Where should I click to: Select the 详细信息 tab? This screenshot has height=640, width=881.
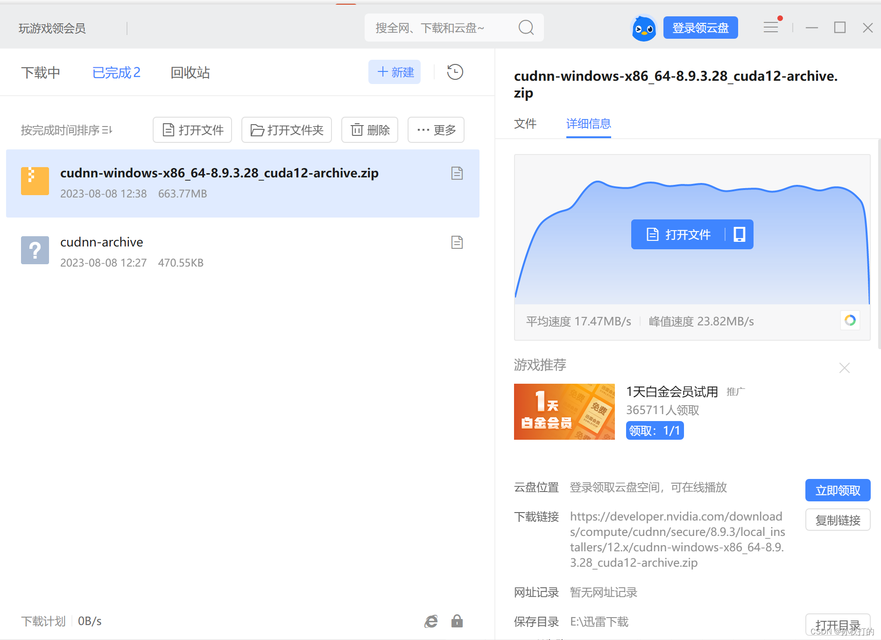(588, 124)
